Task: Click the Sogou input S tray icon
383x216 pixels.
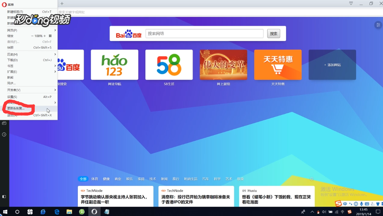Action: click(349, 212)
